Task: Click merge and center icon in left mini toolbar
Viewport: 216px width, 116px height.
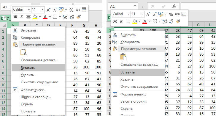Action: tap(84, 10)
